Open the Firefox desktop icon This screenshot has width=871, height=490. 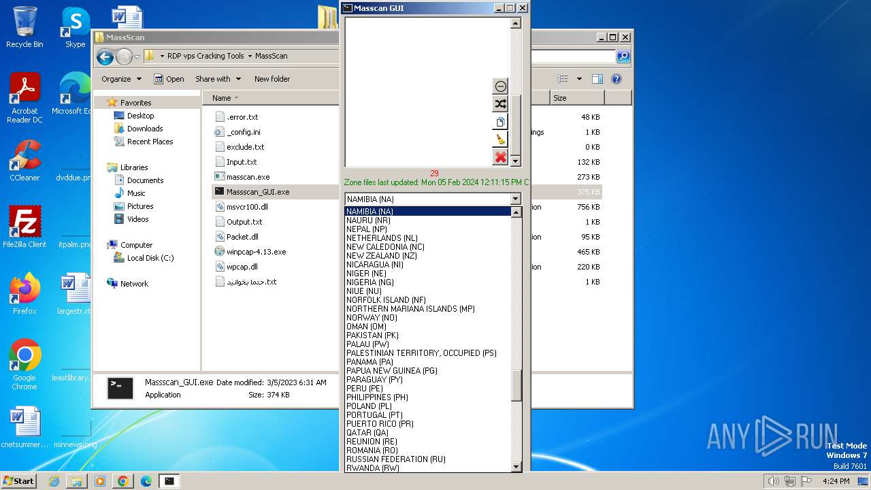coord(24,293)
